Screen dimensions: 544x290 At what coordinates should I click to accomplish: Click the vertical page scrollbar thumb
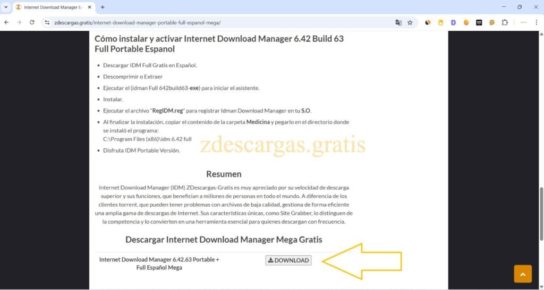[541, 214]
